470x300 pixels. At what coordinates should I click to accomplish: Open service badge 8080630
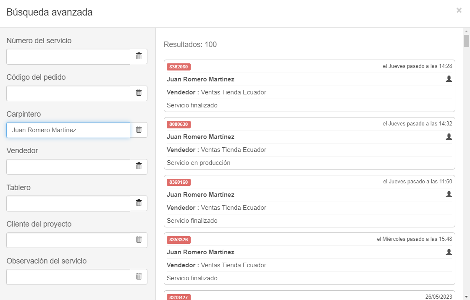click(x=179, y=124)
